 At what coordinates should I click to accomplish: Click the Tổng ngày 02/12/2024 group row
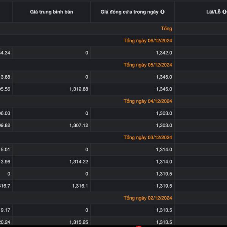[148, 198]
